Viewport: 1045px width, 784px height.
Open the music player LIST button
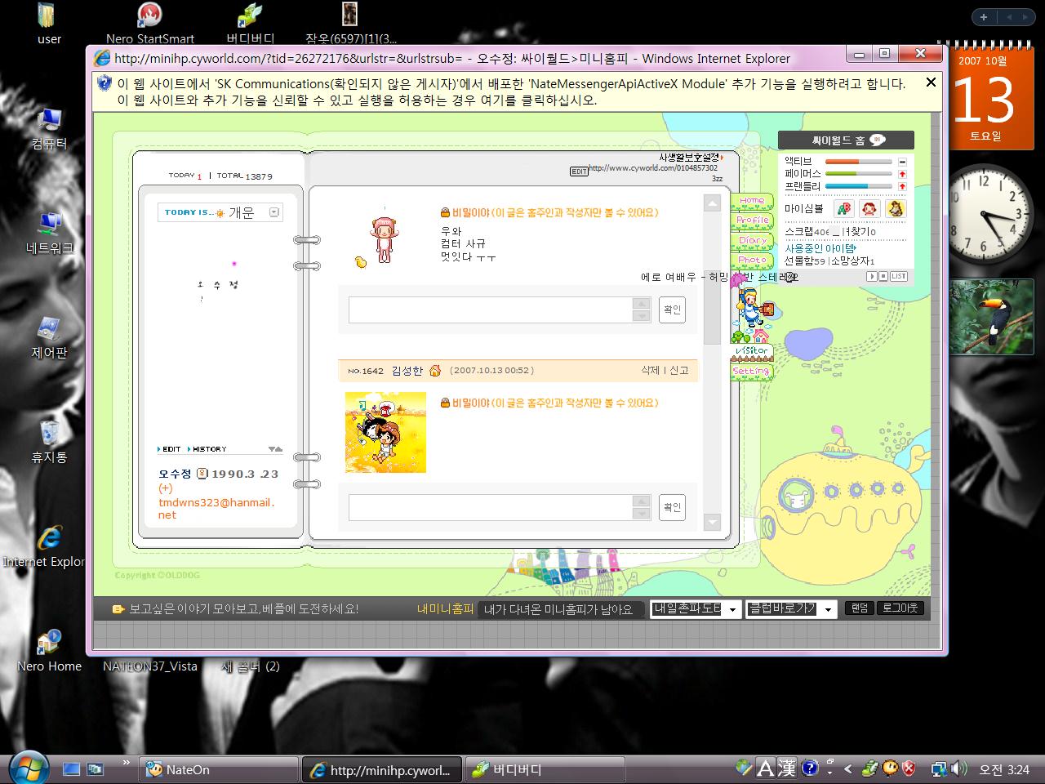898,277
